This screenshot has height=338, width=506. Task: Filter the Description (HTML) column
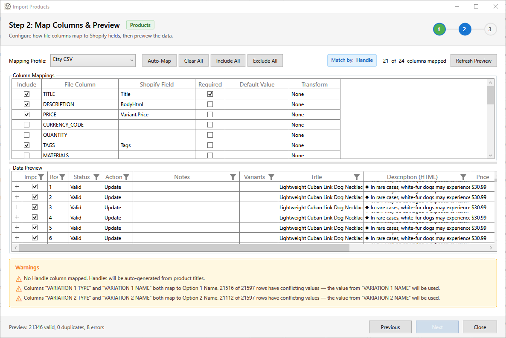463,176
